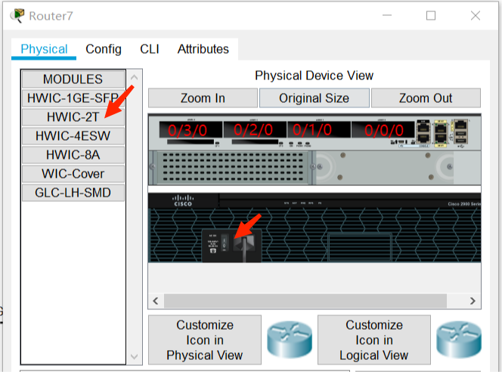Switch to the Physical tab
The image size is (502, 372).
tap(44, 49)
